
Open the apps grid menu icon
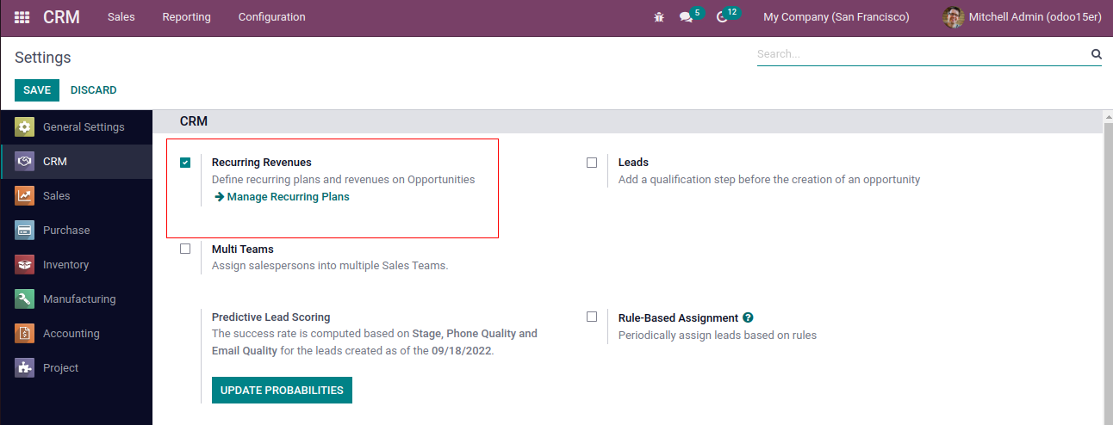(22, 17)
